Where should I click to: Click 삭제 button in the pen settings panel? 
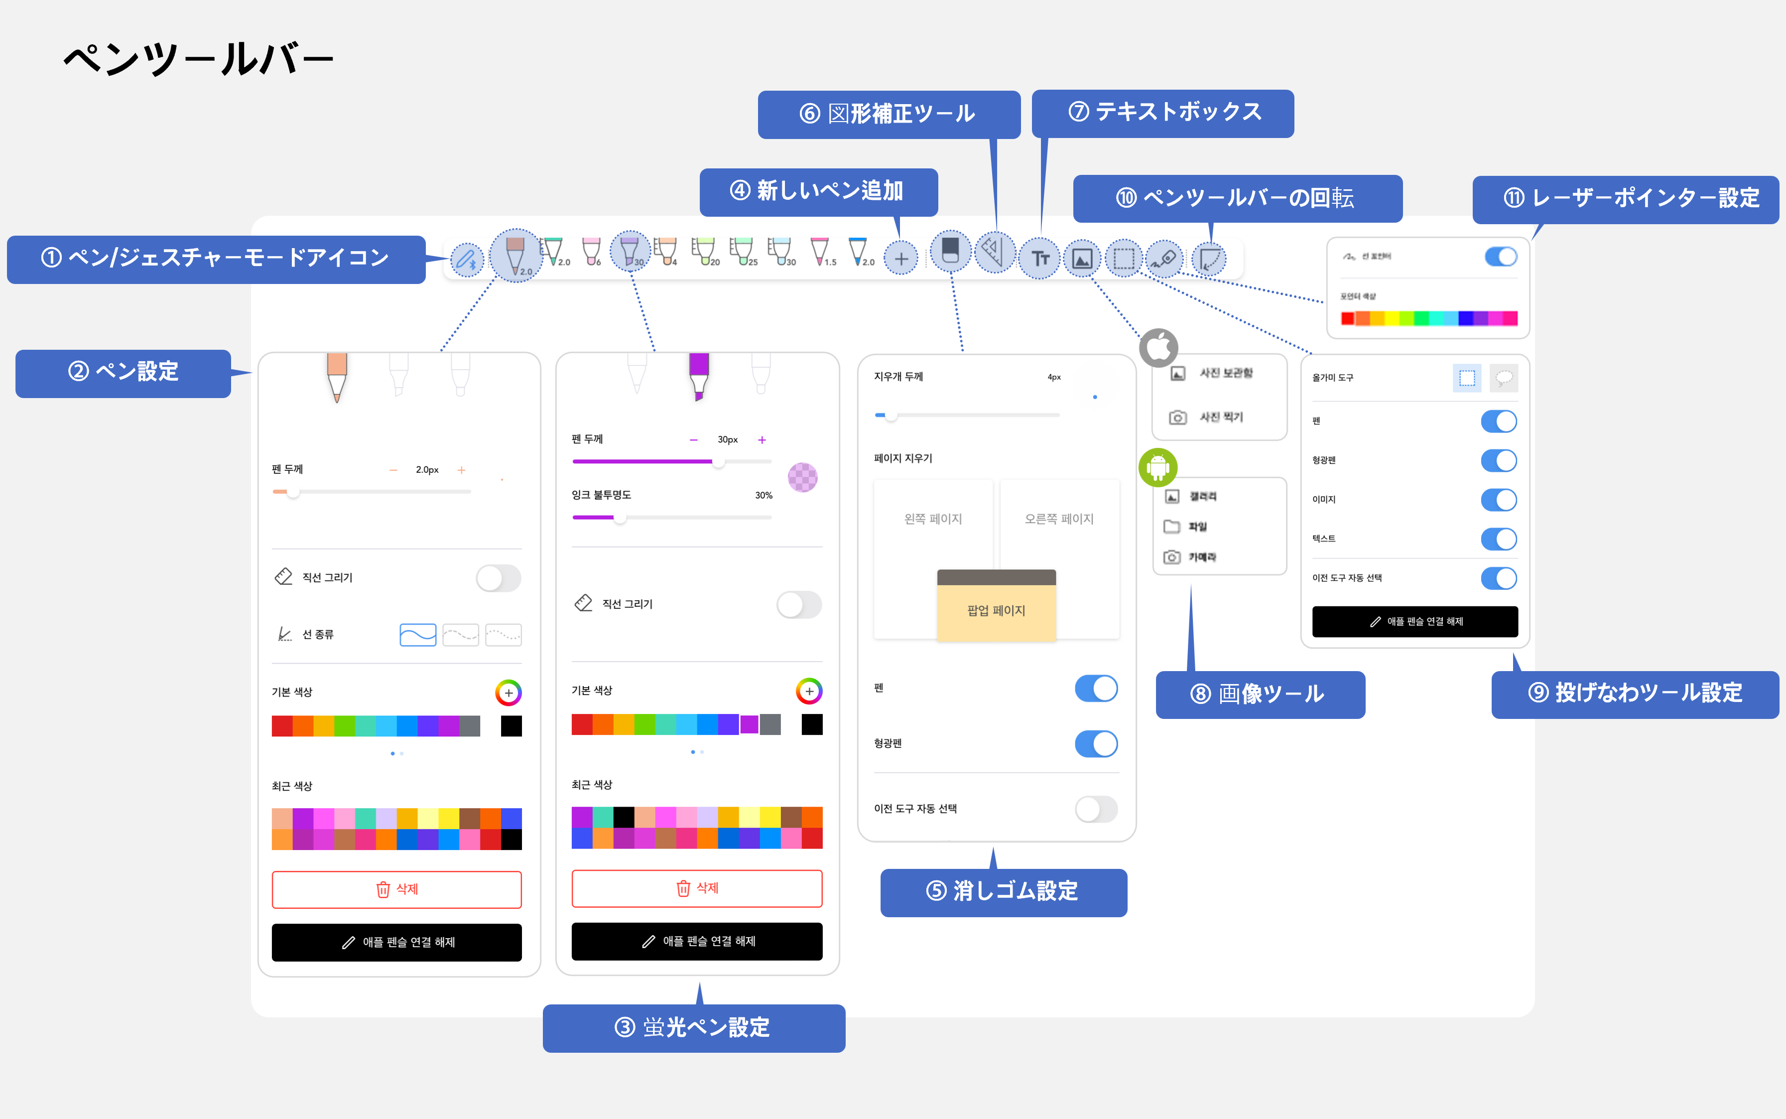[396, 890]
